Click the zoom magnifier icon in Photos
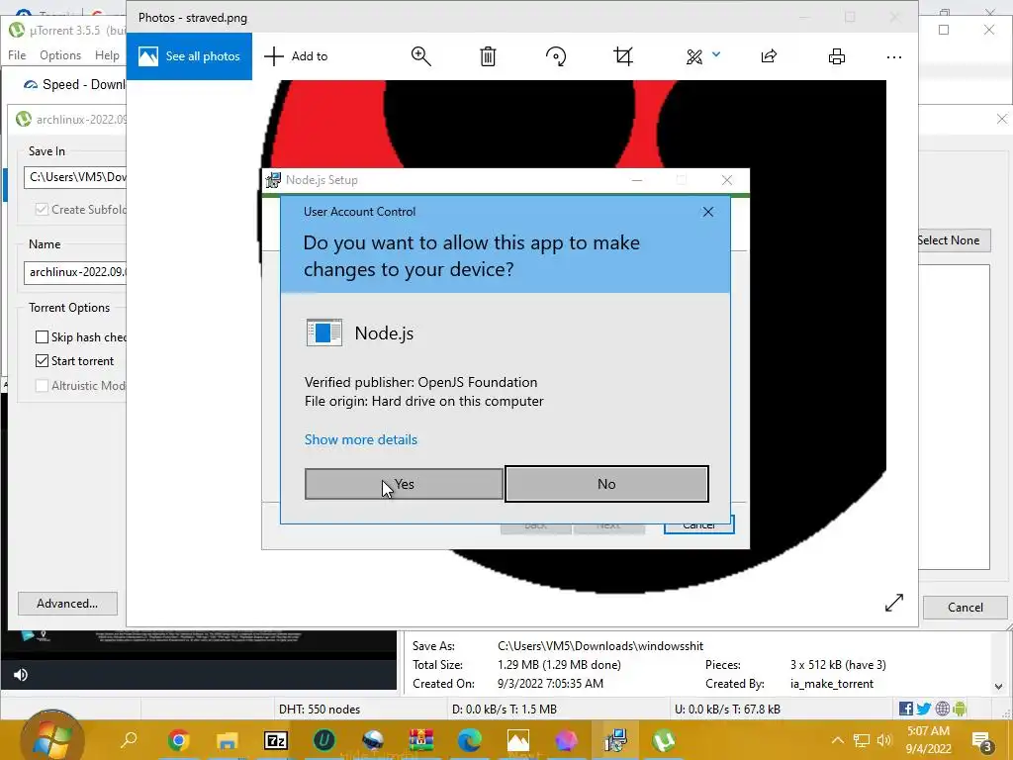Image resolution: width=1013 pixels, height=760 pixels. tap(421, 56)
